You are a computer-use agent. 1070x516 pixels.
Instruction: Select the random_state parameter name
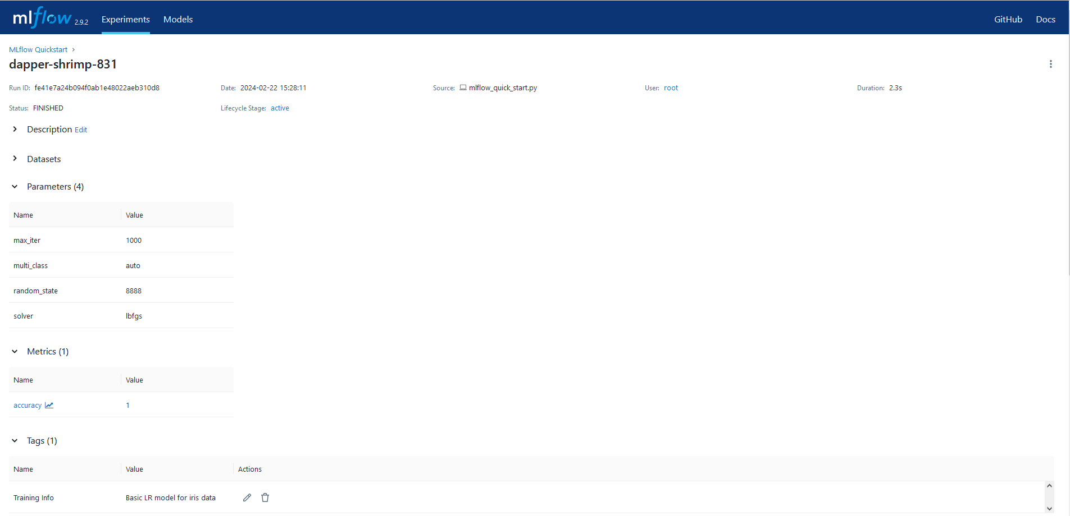(35, 291)
